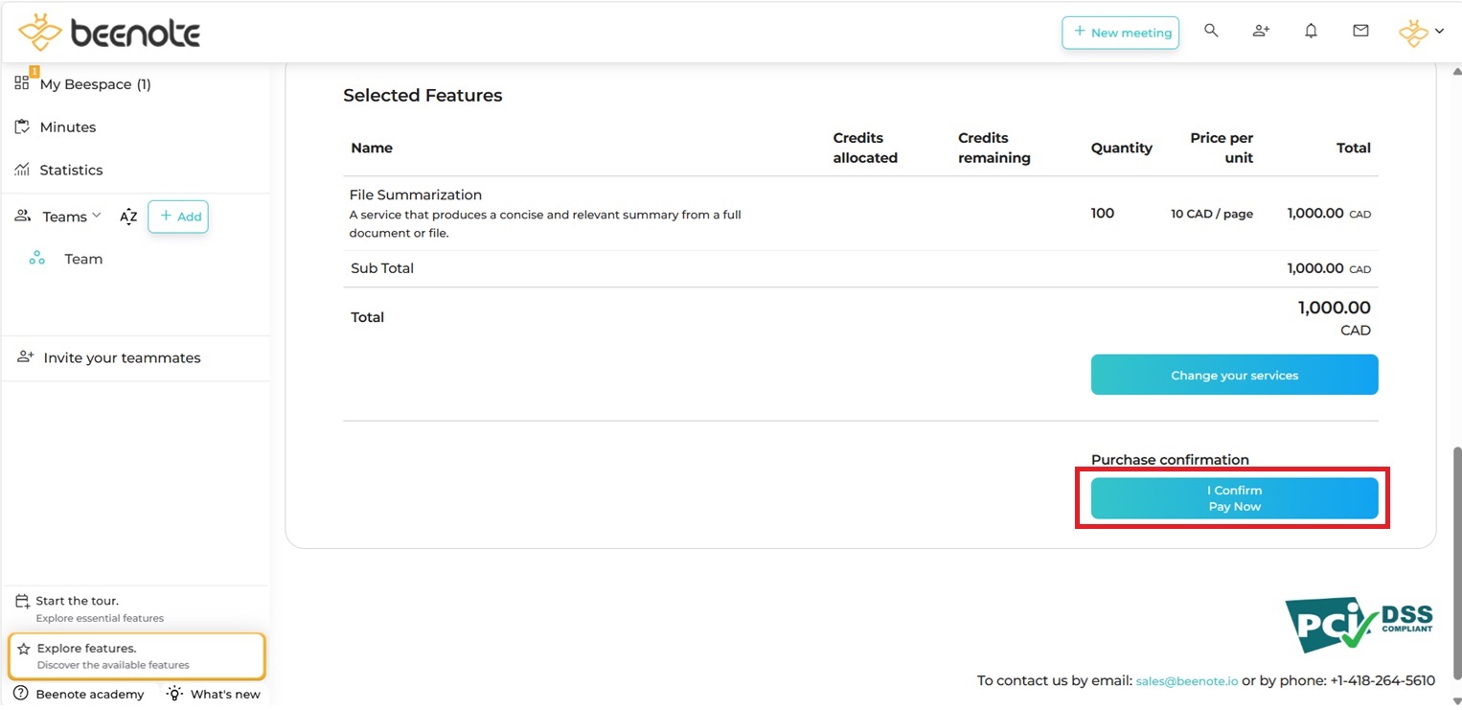This screenshot has width=1462, height=710.
Task: Click I Confirm Pay Now button
Action: 1234,498
